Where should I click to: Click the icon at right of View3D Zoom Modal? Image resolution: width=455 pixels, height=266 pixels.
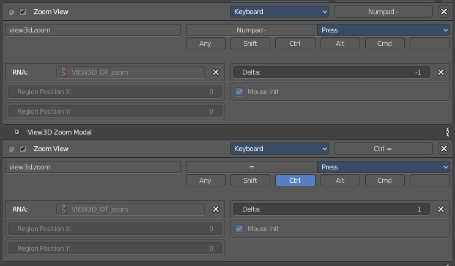pos(447,132)
